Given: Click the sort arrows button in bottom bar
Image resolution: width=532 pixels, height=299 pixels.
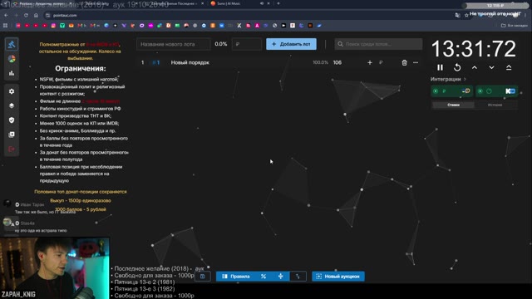Looking at the screenshot, I should [x=298, y=277].
